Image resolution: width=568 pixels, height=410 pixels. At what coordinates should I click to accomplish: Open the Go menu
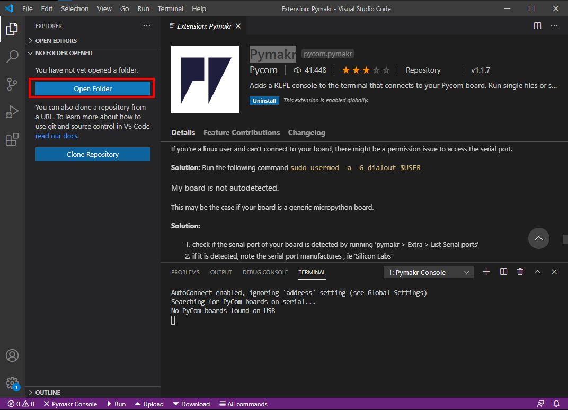(124, 8)
